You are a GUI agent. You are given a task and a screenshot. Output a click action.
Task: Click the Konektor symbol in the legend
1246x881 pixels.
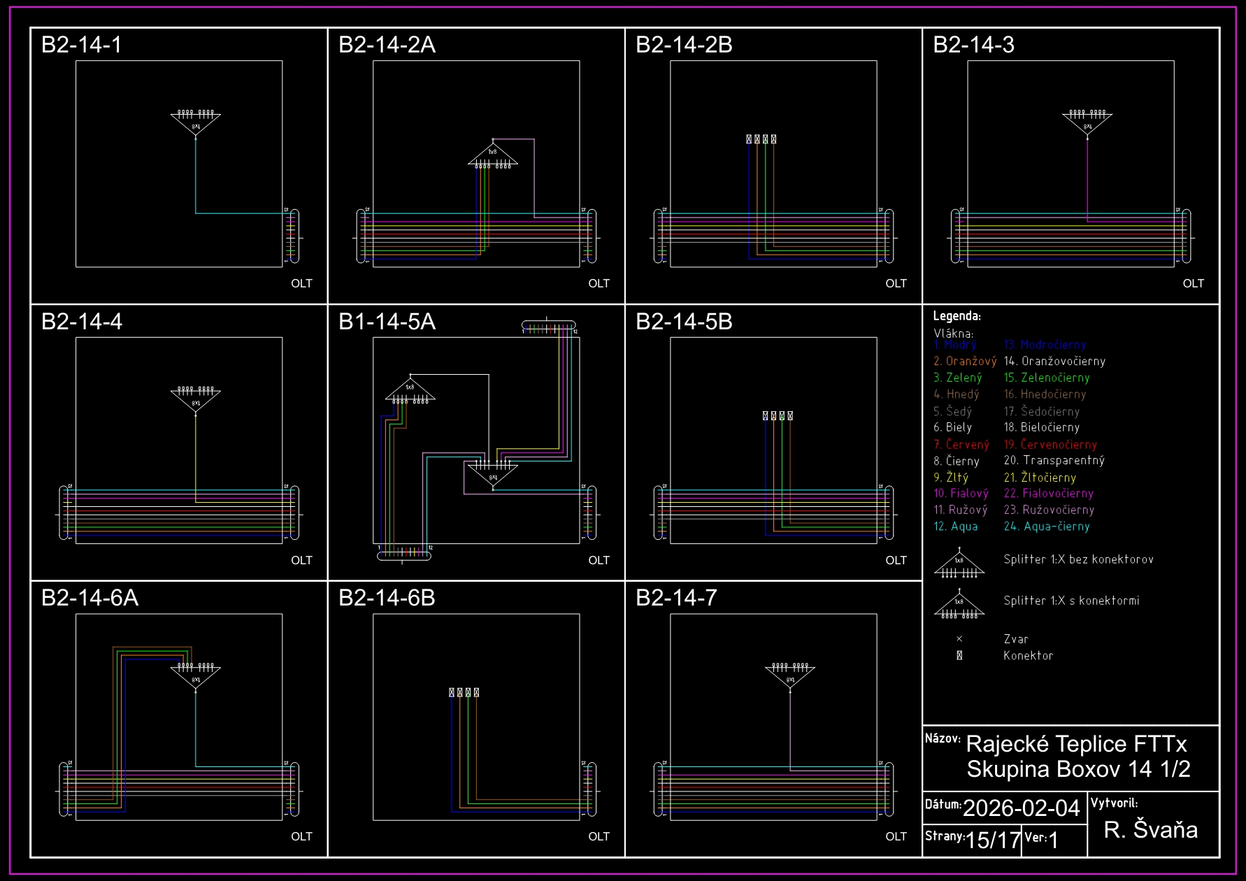pos(959,656)
